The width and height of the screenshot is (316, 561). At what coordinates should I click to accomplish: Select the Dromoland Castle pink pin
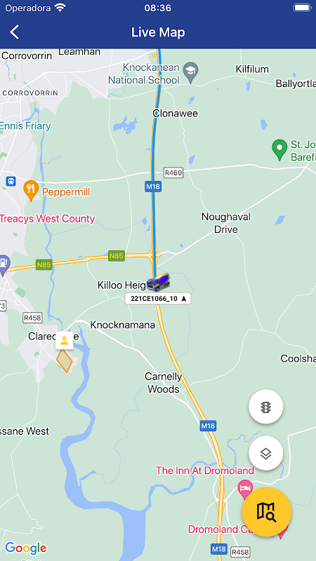(x=283, y=532)
